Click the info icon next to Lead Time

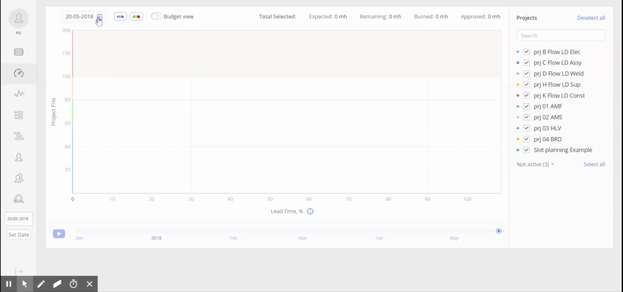click(310, 211)
